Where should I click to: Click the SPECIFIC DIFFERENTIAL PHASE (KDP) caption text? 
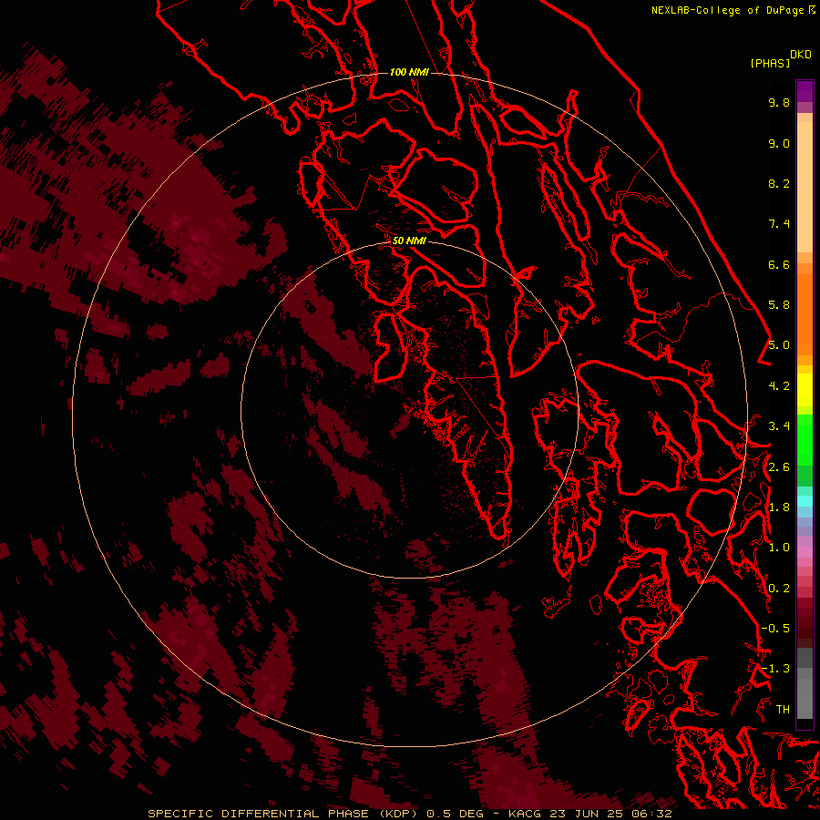(284, 814)
